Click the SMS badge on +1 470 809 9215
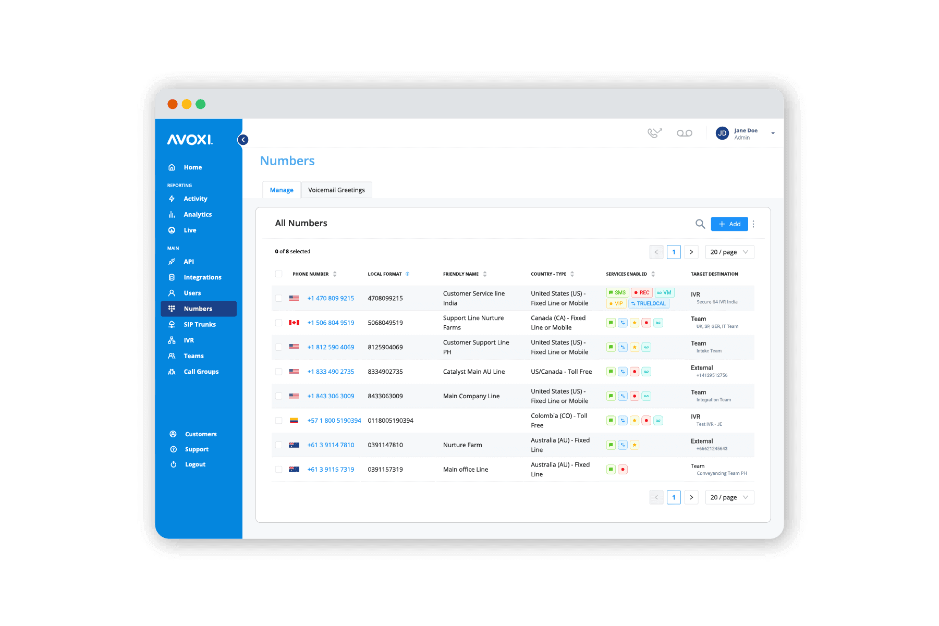This screenshot has height=626, width=939. click(x=617, y=292)
